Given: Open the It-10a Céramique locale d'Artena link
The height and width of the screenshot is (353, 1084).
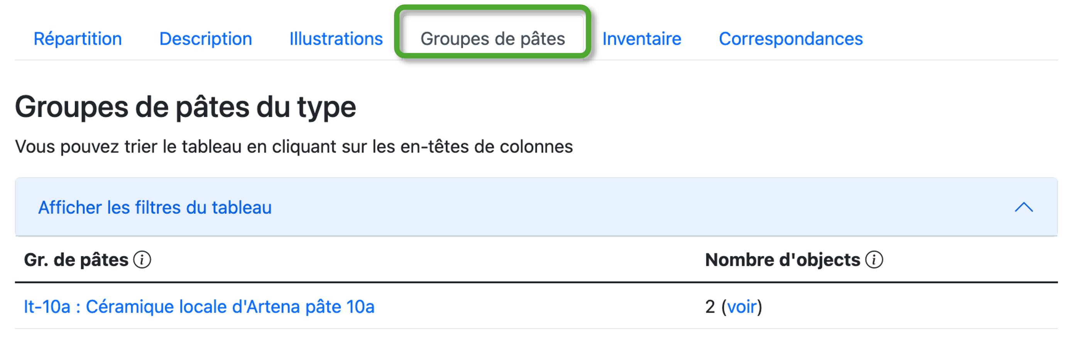Looking at the screenshot, I should (199, 307).
